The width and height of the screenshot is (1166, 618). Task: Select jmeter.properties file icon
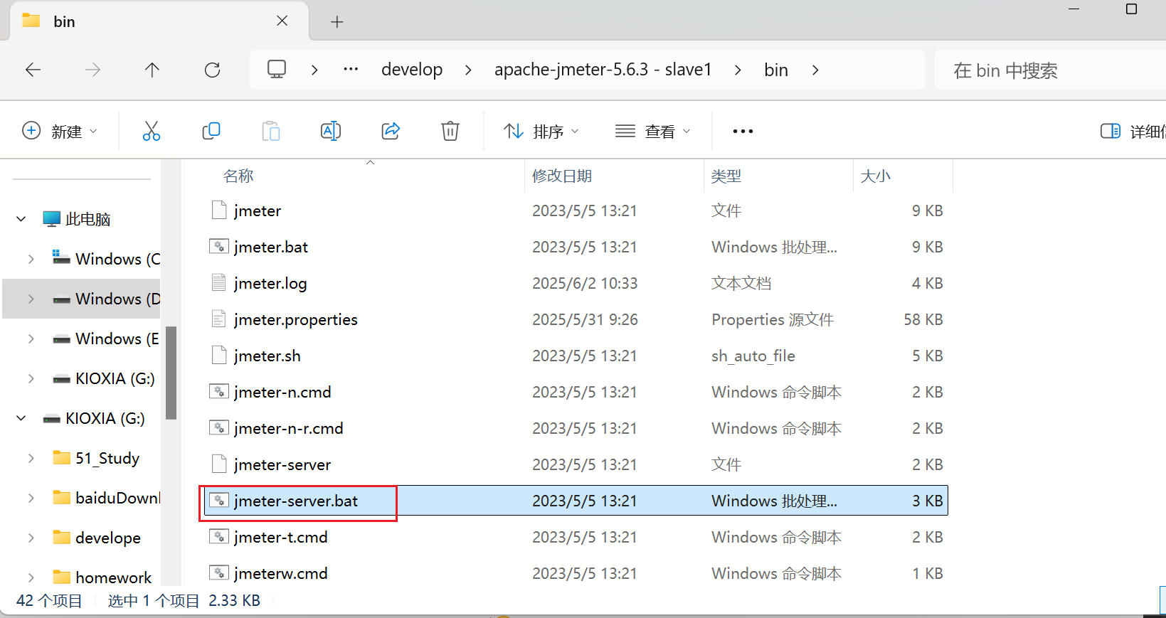(219, 319)
